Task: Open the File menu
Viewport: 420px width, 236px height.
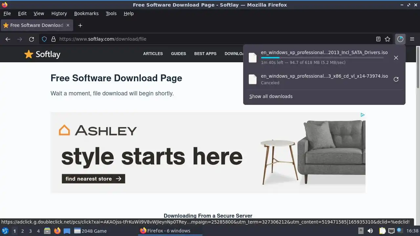Action: click(7, 13)
